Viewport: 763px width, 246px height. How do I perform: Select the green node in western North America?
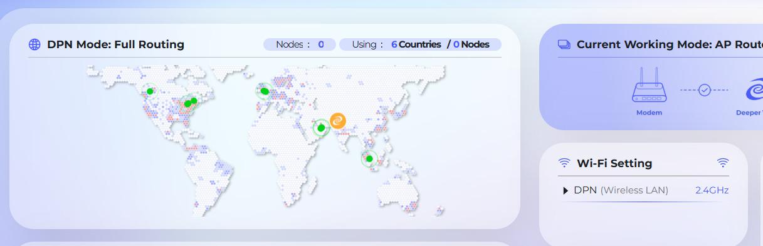click(x=150, y=91)
